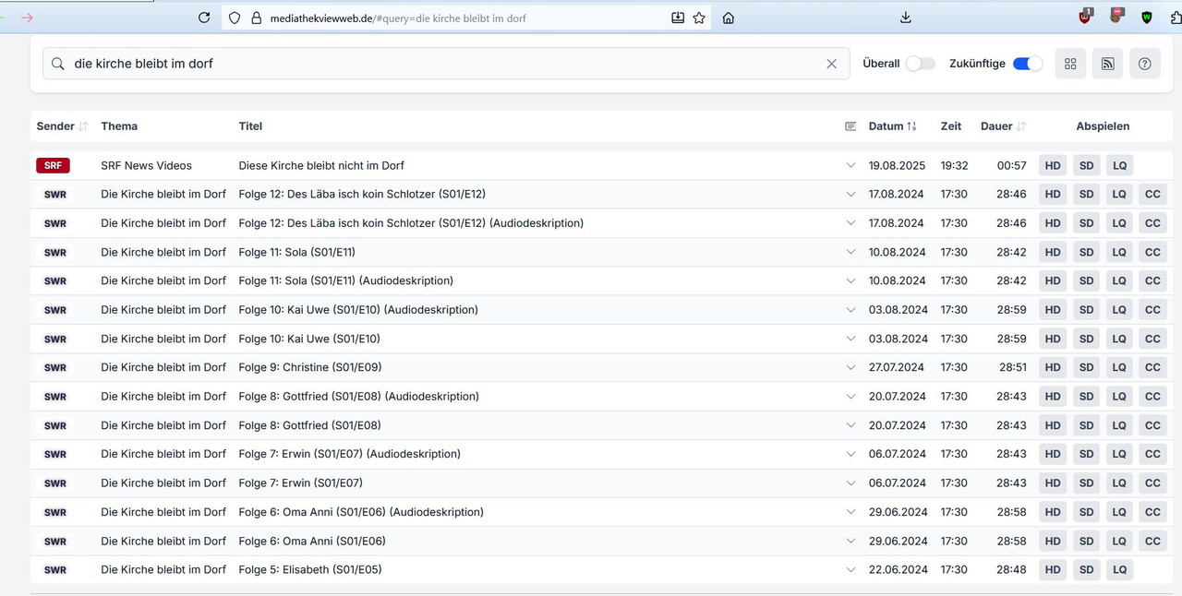
Task: Toggle the Zukünftige switch
Action: pyautogui.click(x=1028, y=64)
